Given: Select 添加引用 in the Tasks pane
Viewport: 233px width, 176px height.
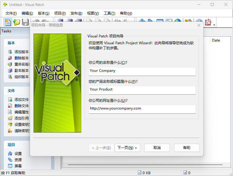Looking at the screenshot, I should (x=18, y=118).
